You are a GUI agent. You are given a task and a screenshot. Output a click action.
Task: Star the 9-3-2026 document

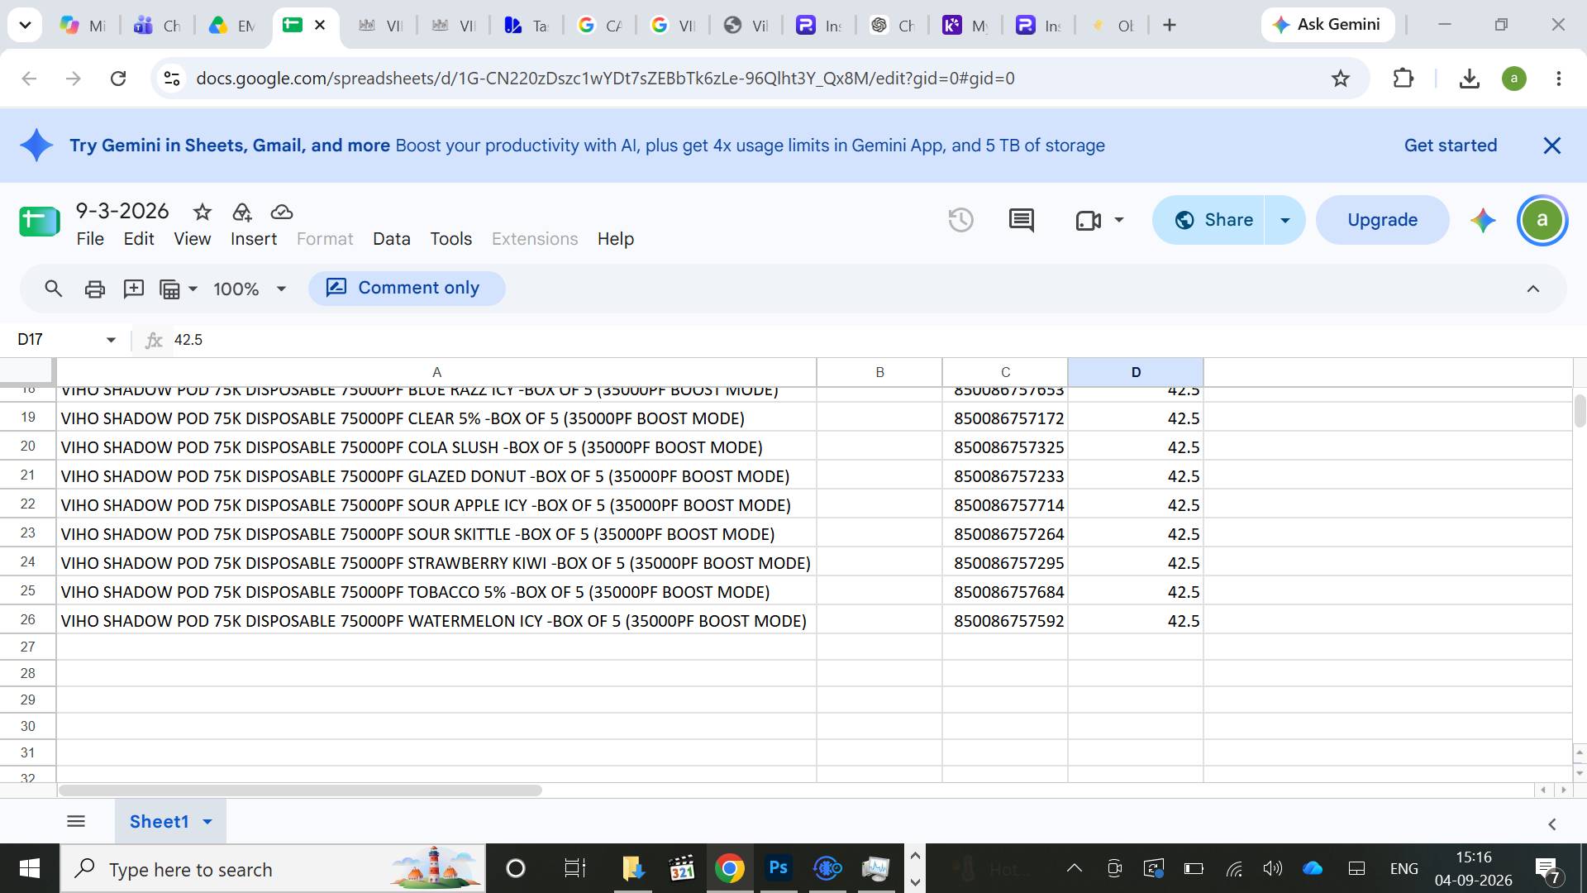point(203,212)
